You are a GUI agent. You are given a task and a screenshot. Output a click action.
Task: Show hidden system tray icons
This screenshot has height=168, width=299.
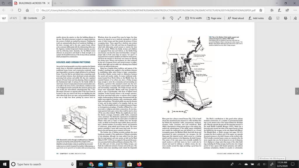240,164
